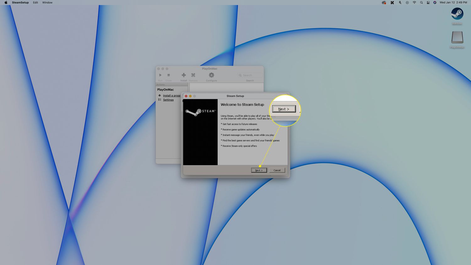Open the Settings link in PlayOnMac sidebar
This screenshot has height=265, width=471.
coord(168,100)
